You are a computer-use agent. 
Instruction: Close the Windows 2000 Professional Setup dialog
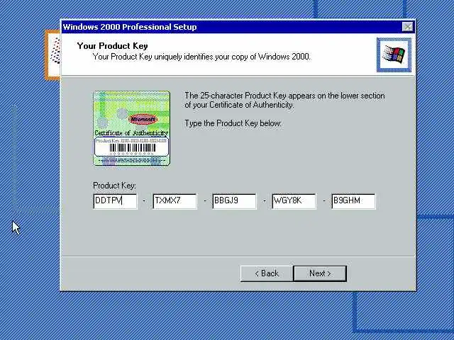408,27
